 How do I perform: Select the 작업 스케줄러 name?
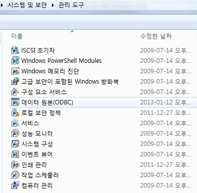point(40,175)
